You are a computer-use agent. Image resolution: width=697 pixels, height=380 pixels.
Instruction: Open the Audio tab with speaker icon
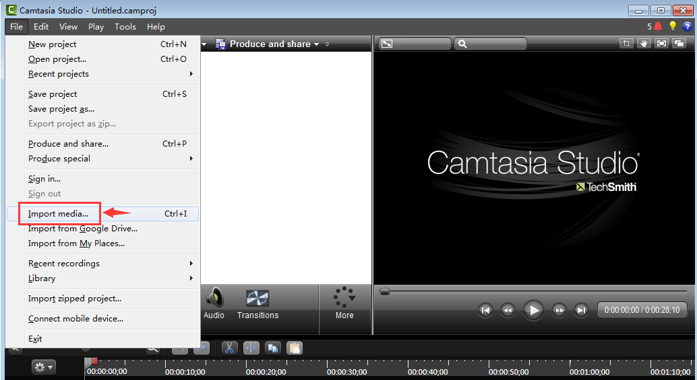pyautogui.click(x=214, y=304)
